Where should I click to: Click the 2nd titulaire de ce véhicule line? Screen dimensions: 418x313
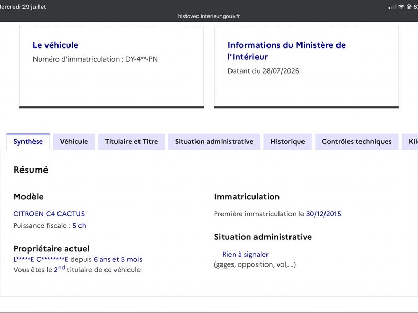click(x=77, y=269)
